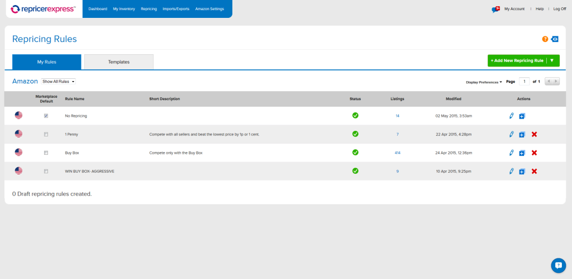Click Listings column header
Viewport: 572px width, 279px height.
coord(397,99)
